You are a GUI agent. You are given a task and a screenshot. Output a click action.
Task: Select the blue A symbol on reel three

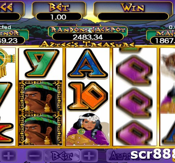coord(87,63)
